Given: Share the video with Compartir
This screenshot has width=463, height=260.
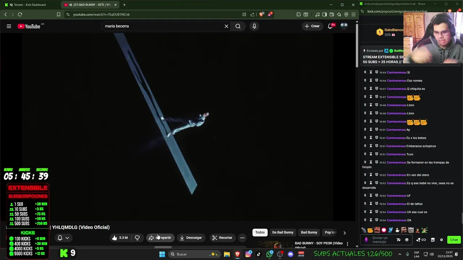Looking at the screenshot, I should click(160, 238).
